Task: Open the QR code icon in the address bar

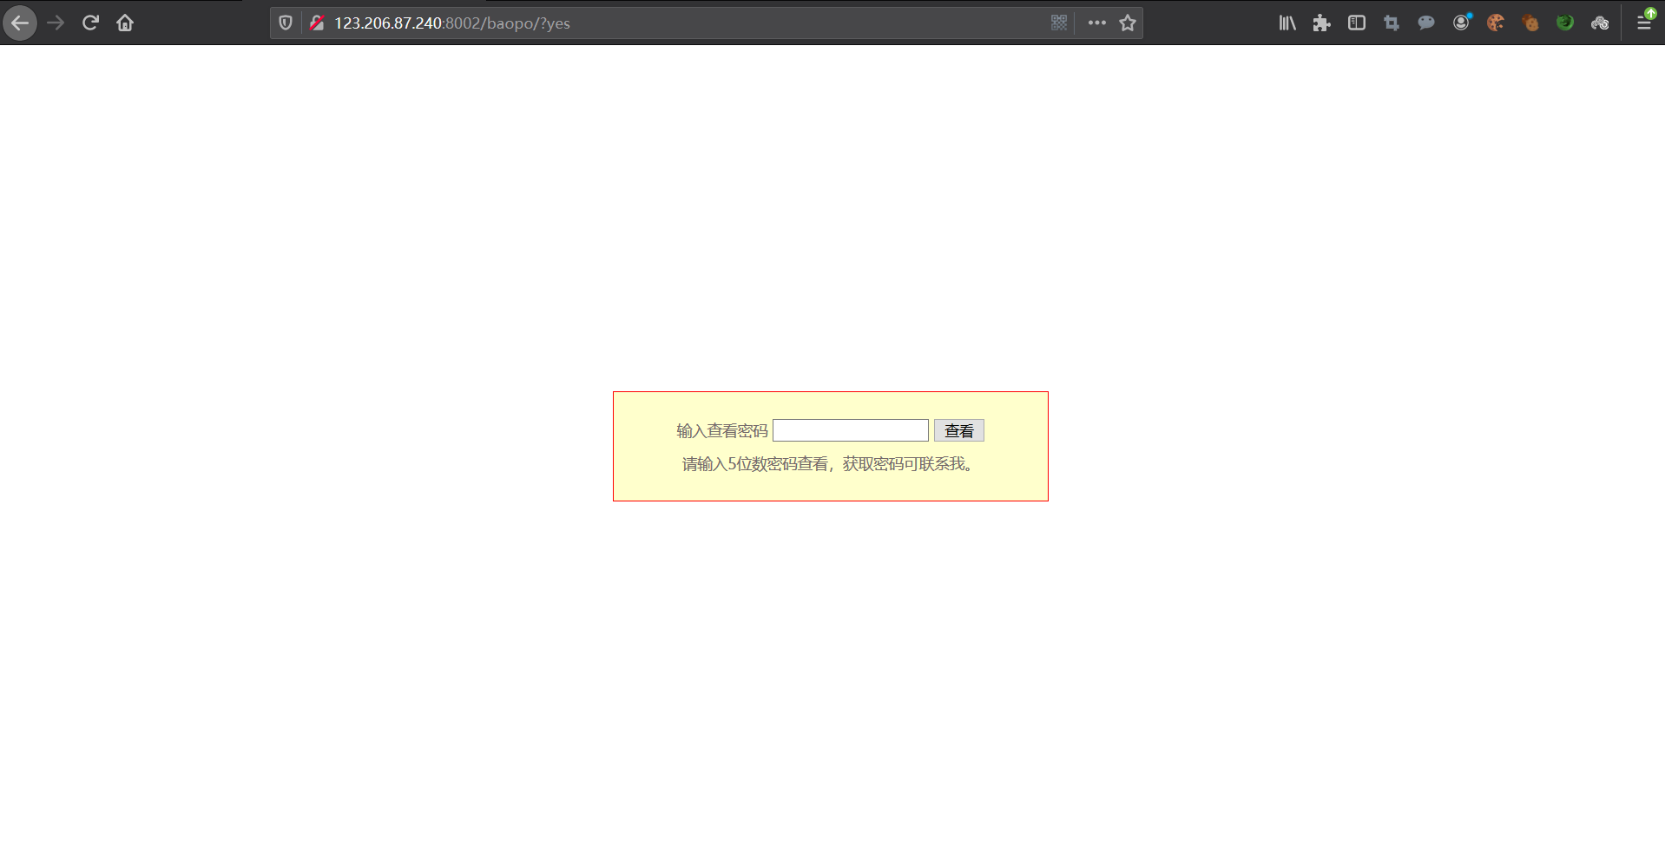Action: [1059, 23]
